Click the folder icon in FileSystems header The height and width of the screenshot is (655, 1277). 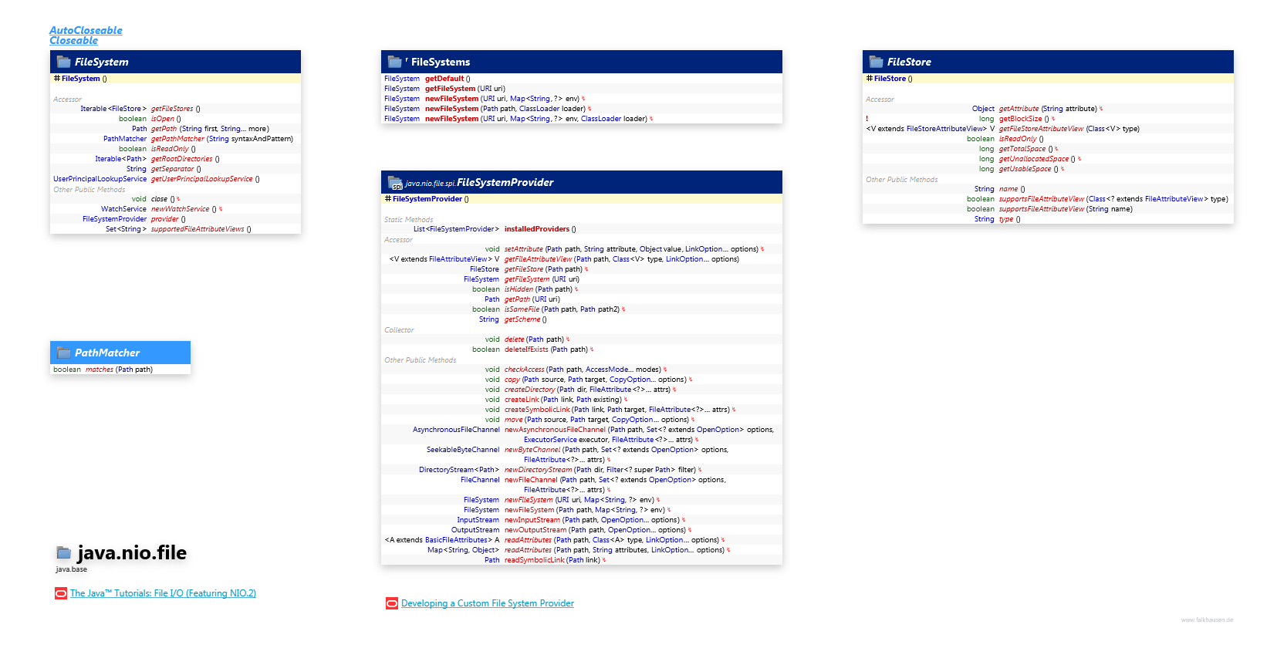pyautogui.click(x=395, y=62)
